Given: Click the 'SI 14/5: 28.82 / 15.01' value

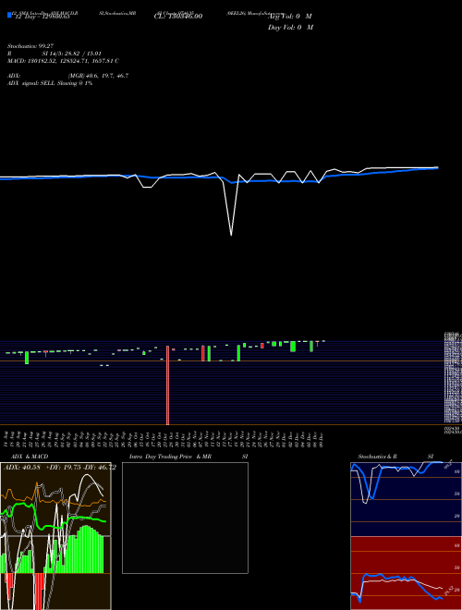Looking at the screenshot, I should 72,54.
